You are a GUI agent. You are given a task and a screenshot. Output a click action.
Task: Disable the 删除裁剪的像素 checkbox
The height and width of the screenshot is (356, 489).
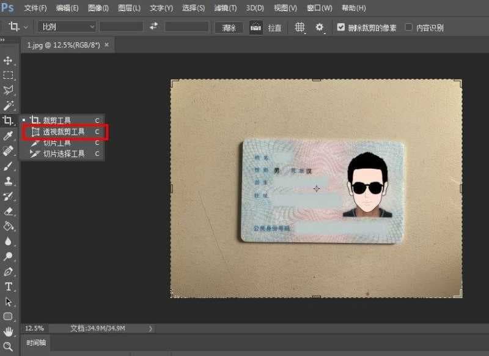click(340, 27)
